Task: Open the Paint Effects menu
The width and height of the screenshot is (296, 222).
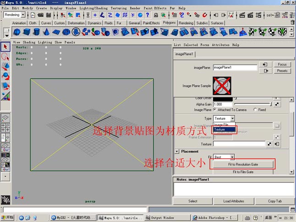Action: click(x=155, y=8)
